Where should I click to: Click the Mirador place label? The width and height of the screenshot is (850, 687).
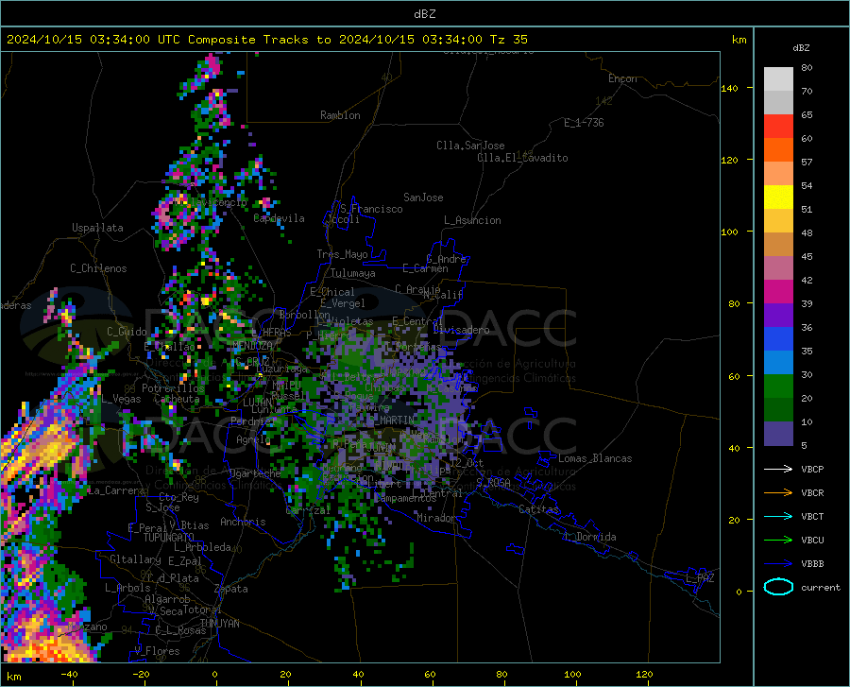point(436,518)
